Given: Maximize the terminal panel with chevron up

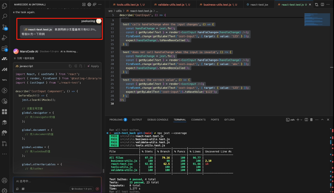Looking at the screenshot, I should (x=322, y=120).
